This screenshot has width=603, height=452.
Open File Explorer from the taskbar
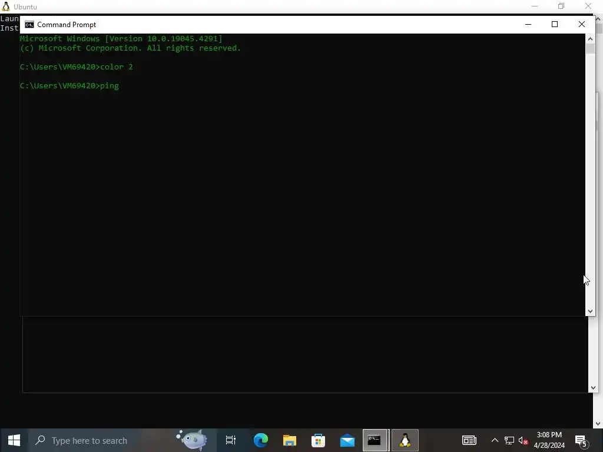click(x=290, y=440)
